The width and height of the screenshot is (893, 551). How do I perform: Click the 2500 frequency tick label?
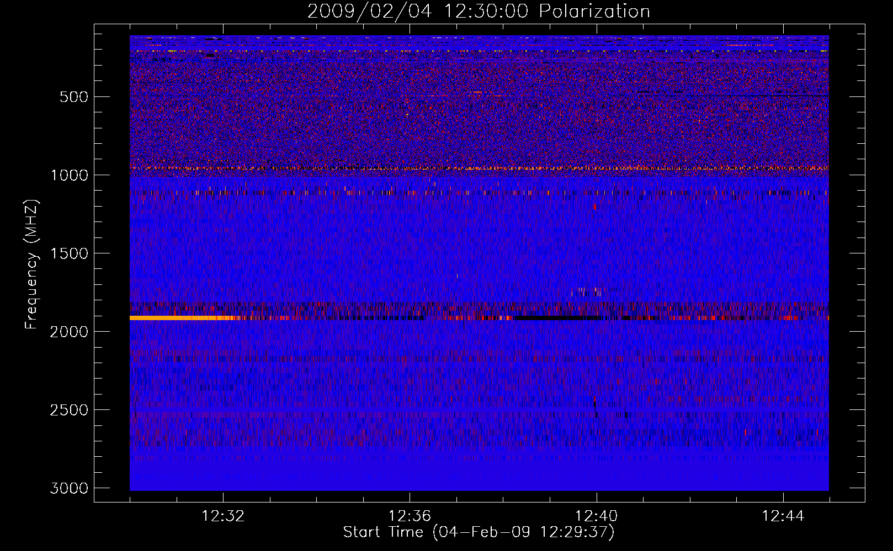(x=69, y=410)
